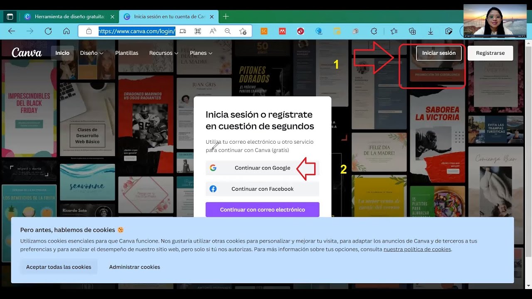
Task: Close the Inicia sesión tab
Action: [x=212, y=17]
